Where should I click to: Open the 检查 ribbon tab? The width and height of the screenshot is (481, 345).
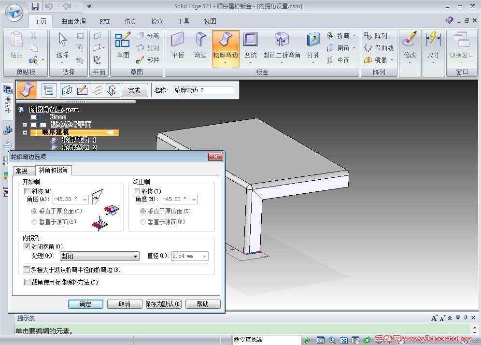157,21
